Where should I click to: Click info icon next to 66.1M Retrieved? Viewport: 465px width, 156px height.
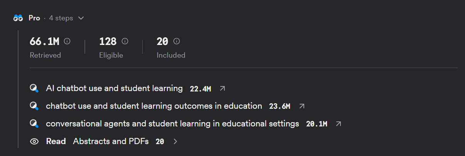(67, 41)
